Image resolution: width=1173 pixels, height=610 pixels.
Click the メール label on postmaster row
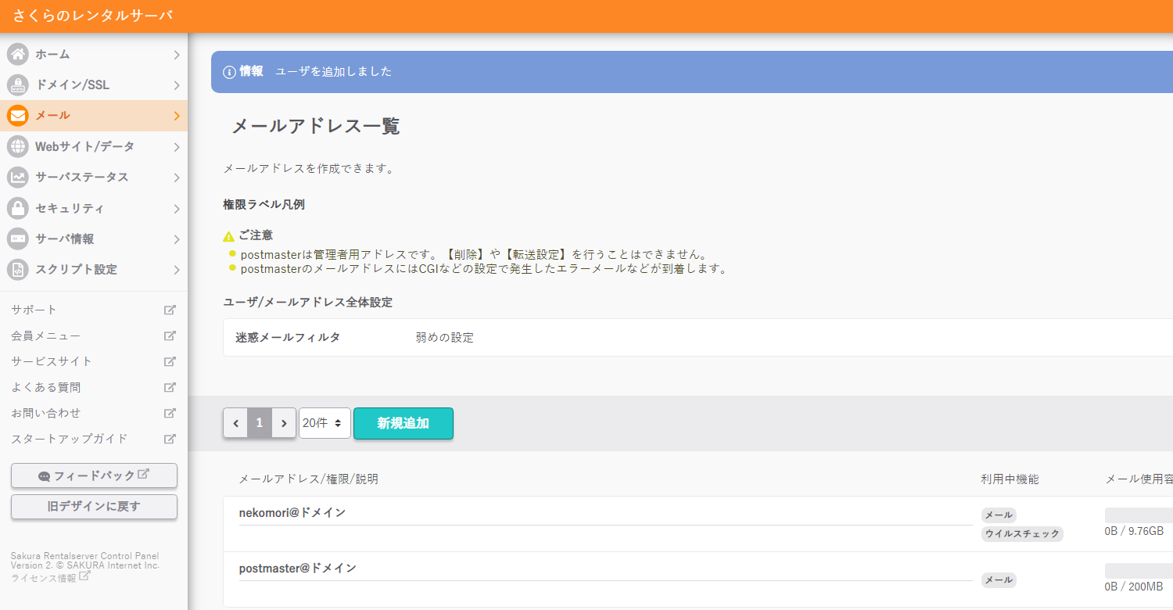click(x=999, y=580)
